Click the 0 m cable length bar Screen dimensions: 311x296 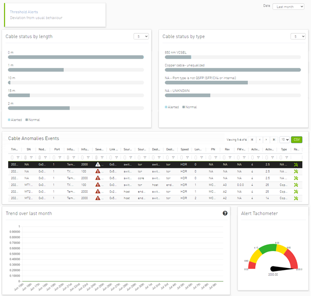[76, 57]
